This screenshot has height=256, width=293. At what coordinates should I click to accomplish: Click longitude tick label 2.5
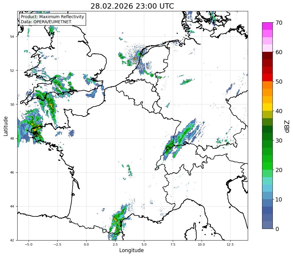tap(115, 244)
